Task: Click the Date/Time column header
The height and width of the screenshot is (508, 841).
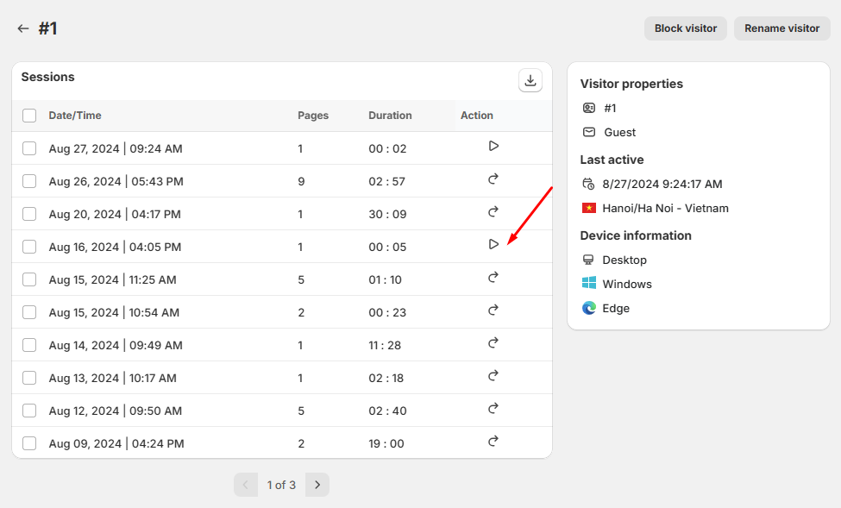Action: [x=75, y=116]
